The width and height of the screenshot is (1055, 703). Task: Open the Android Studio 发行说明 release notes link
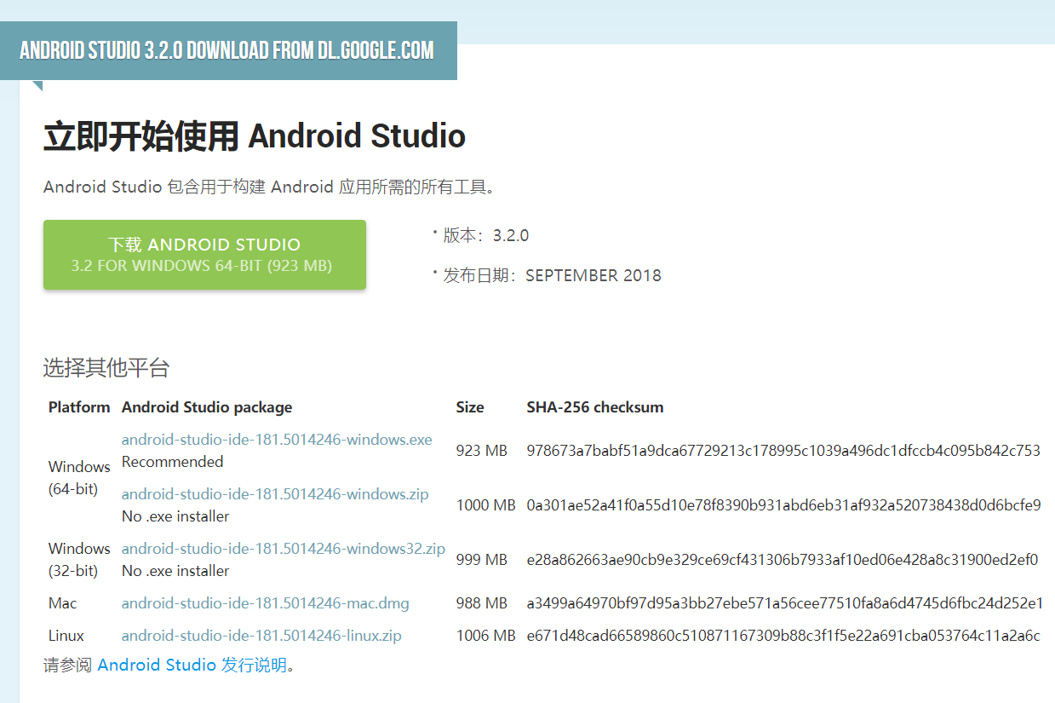click(x=192, y=665)
